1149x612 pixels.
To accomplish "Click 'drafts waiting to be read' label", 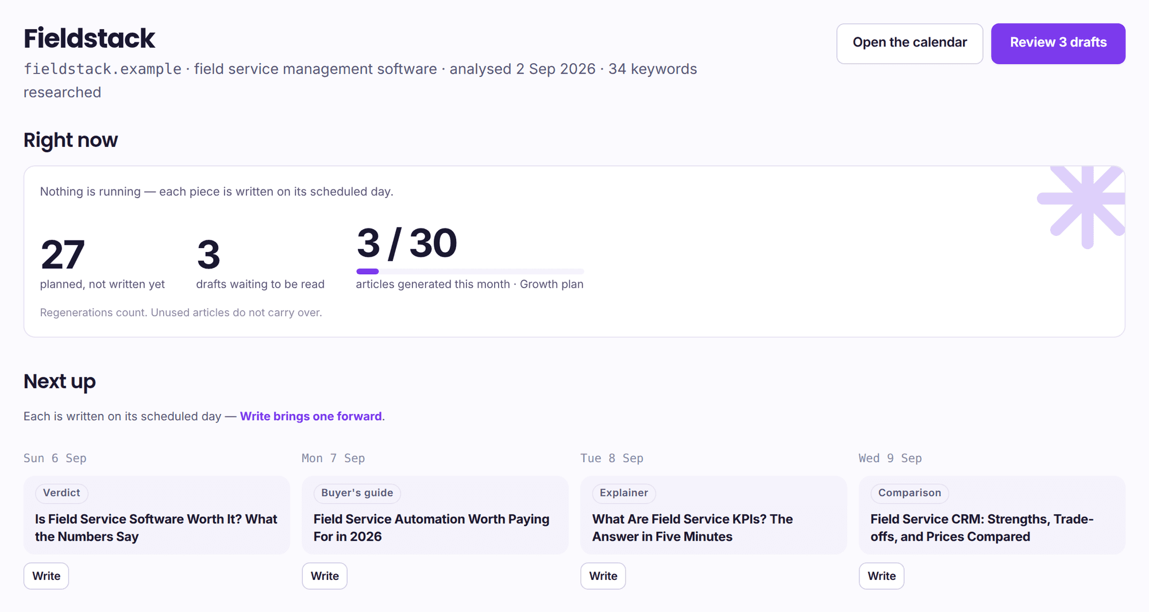I will (260, 284).
